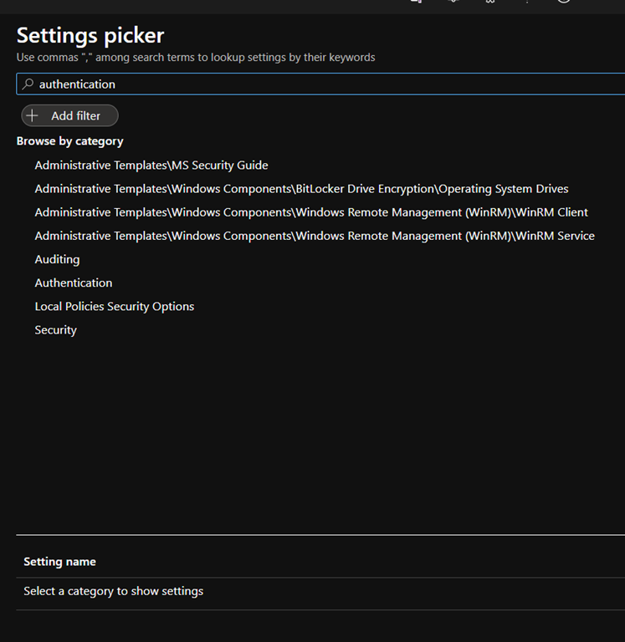Open the Security category
Screen dimensions: 625x642
56,330
